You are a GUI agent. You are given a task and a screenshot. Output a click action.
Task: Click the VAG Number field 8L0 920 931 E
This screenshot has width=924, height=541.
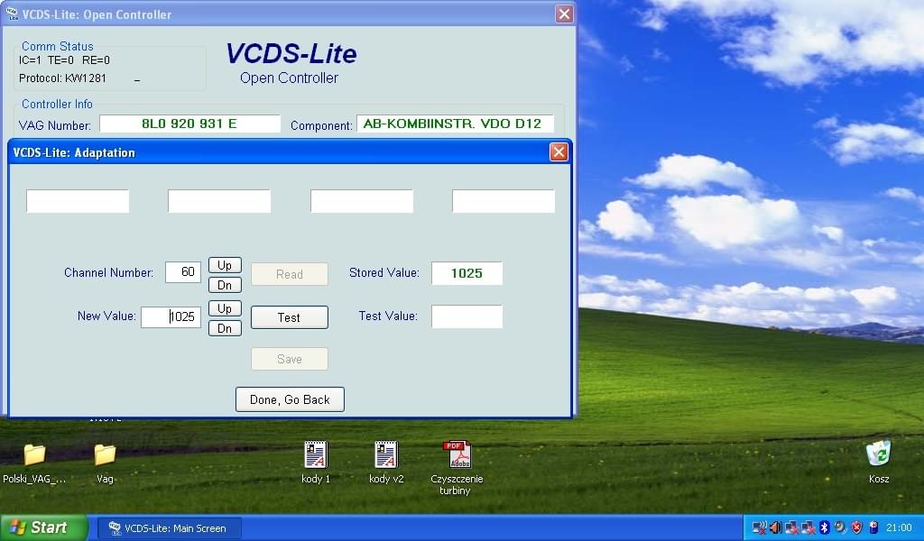[x=189, y=124]
